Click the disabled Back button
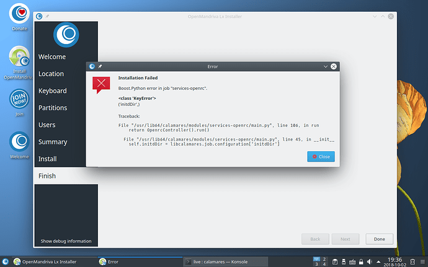The width and height of the screenshot is (428, 267). pos(315,239)
